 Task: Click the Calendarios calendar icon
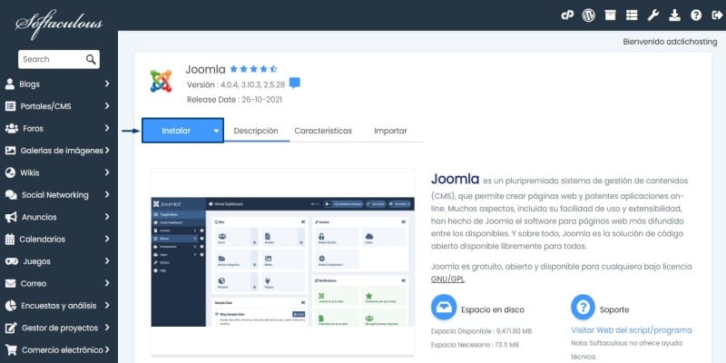point(10,240)
